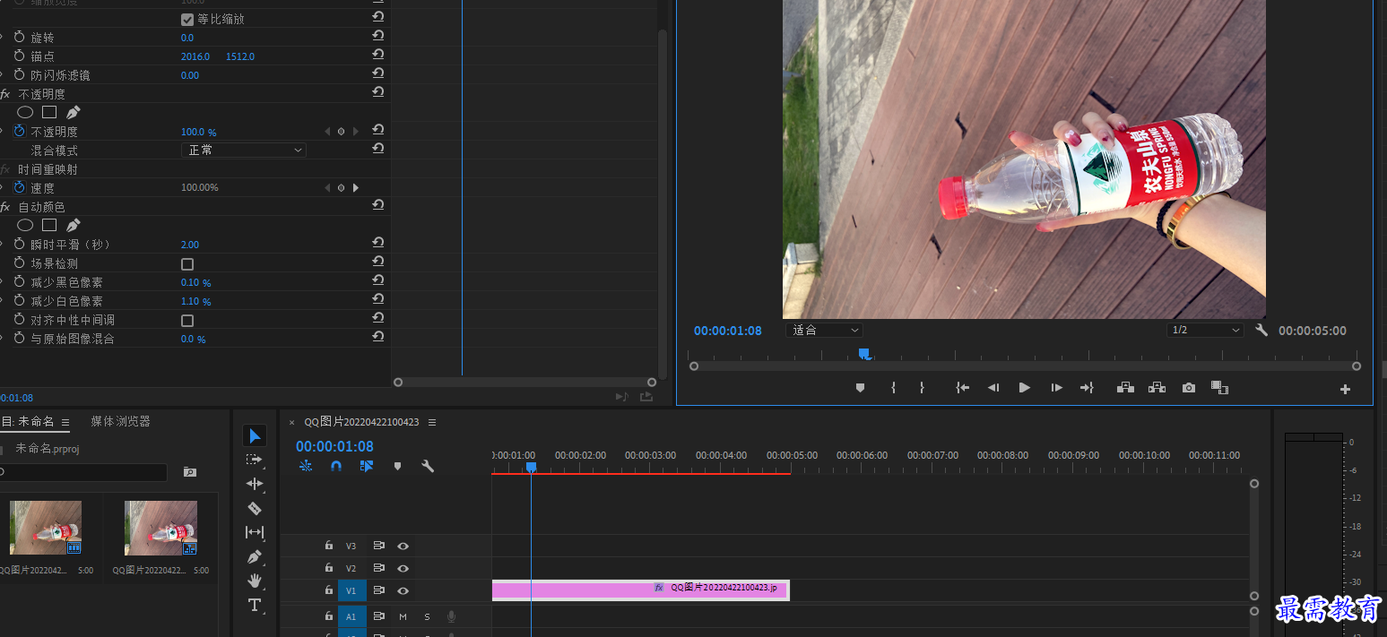
Task: Create ellipse mask under 不透明度 effect
Action: coord(25,112)
